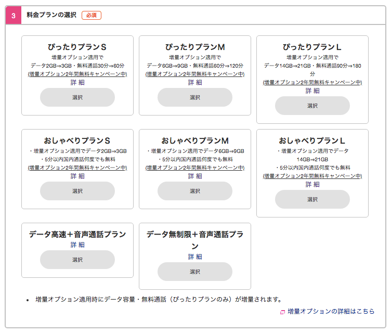Open 詳細 for データ無制限+音声通話プラン
391x333 pixels.
pos(195,257)
